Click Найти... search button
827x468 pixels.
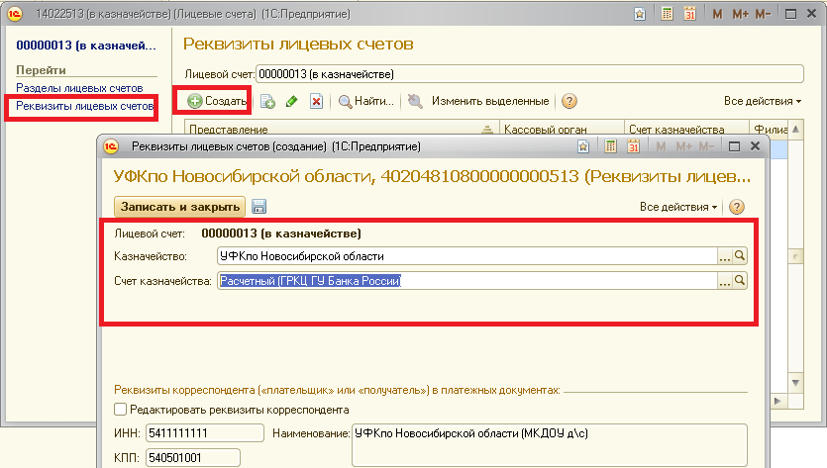[x=366, y=101]
